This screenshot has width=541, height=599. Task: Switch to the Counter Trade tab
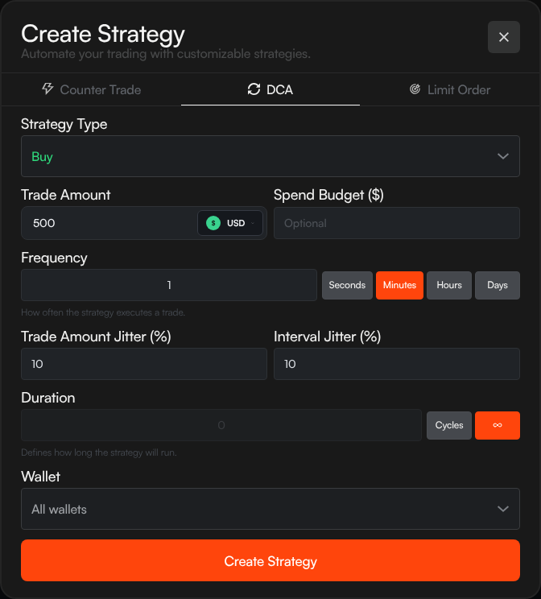[x=91, y=89]
